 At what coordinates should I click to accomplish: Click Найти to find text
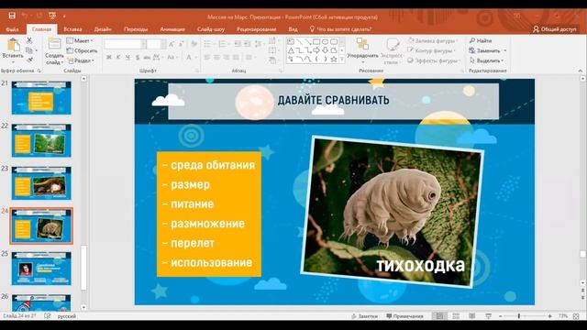pyautogui.click(x=481, y=40)
